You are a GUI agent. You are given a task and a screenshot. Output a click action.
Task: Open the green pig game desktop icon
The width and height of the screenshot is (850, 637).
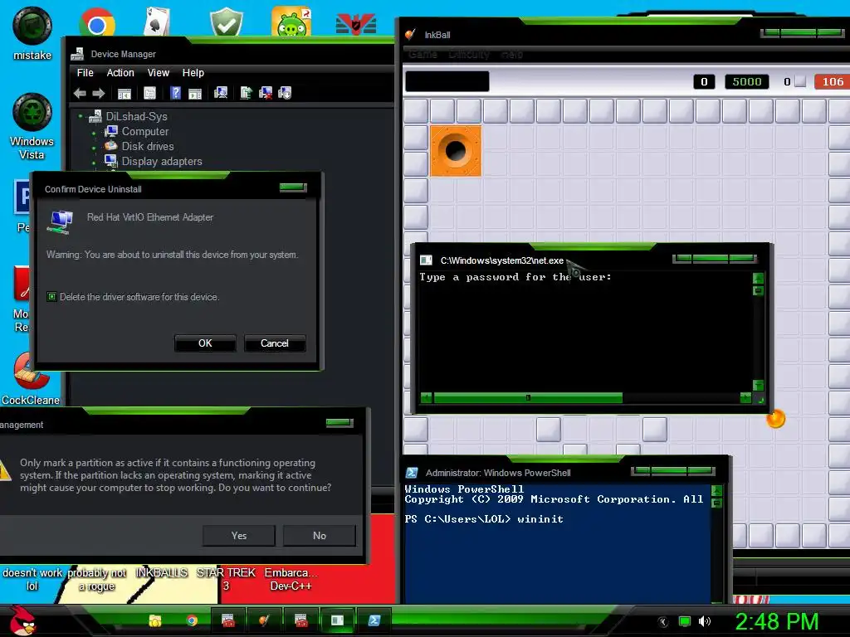(291, 22)
